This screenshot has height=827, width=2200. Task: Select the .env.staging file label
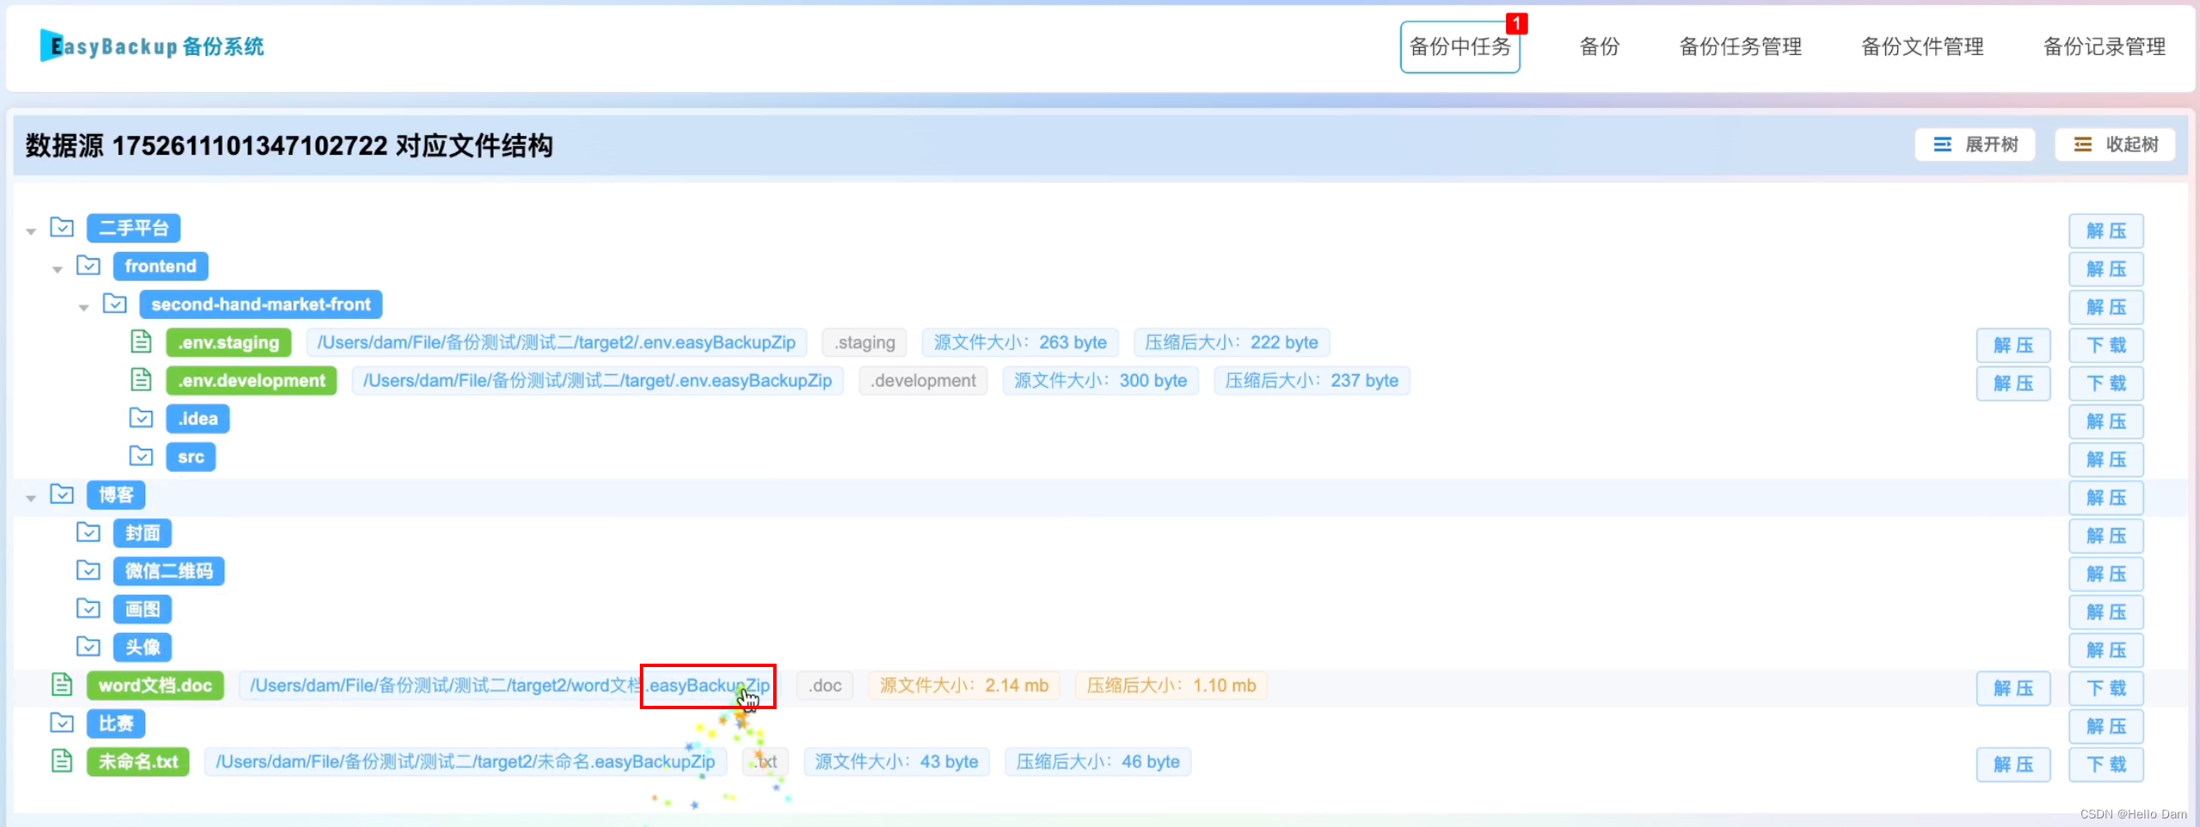[x=229, y=343]
